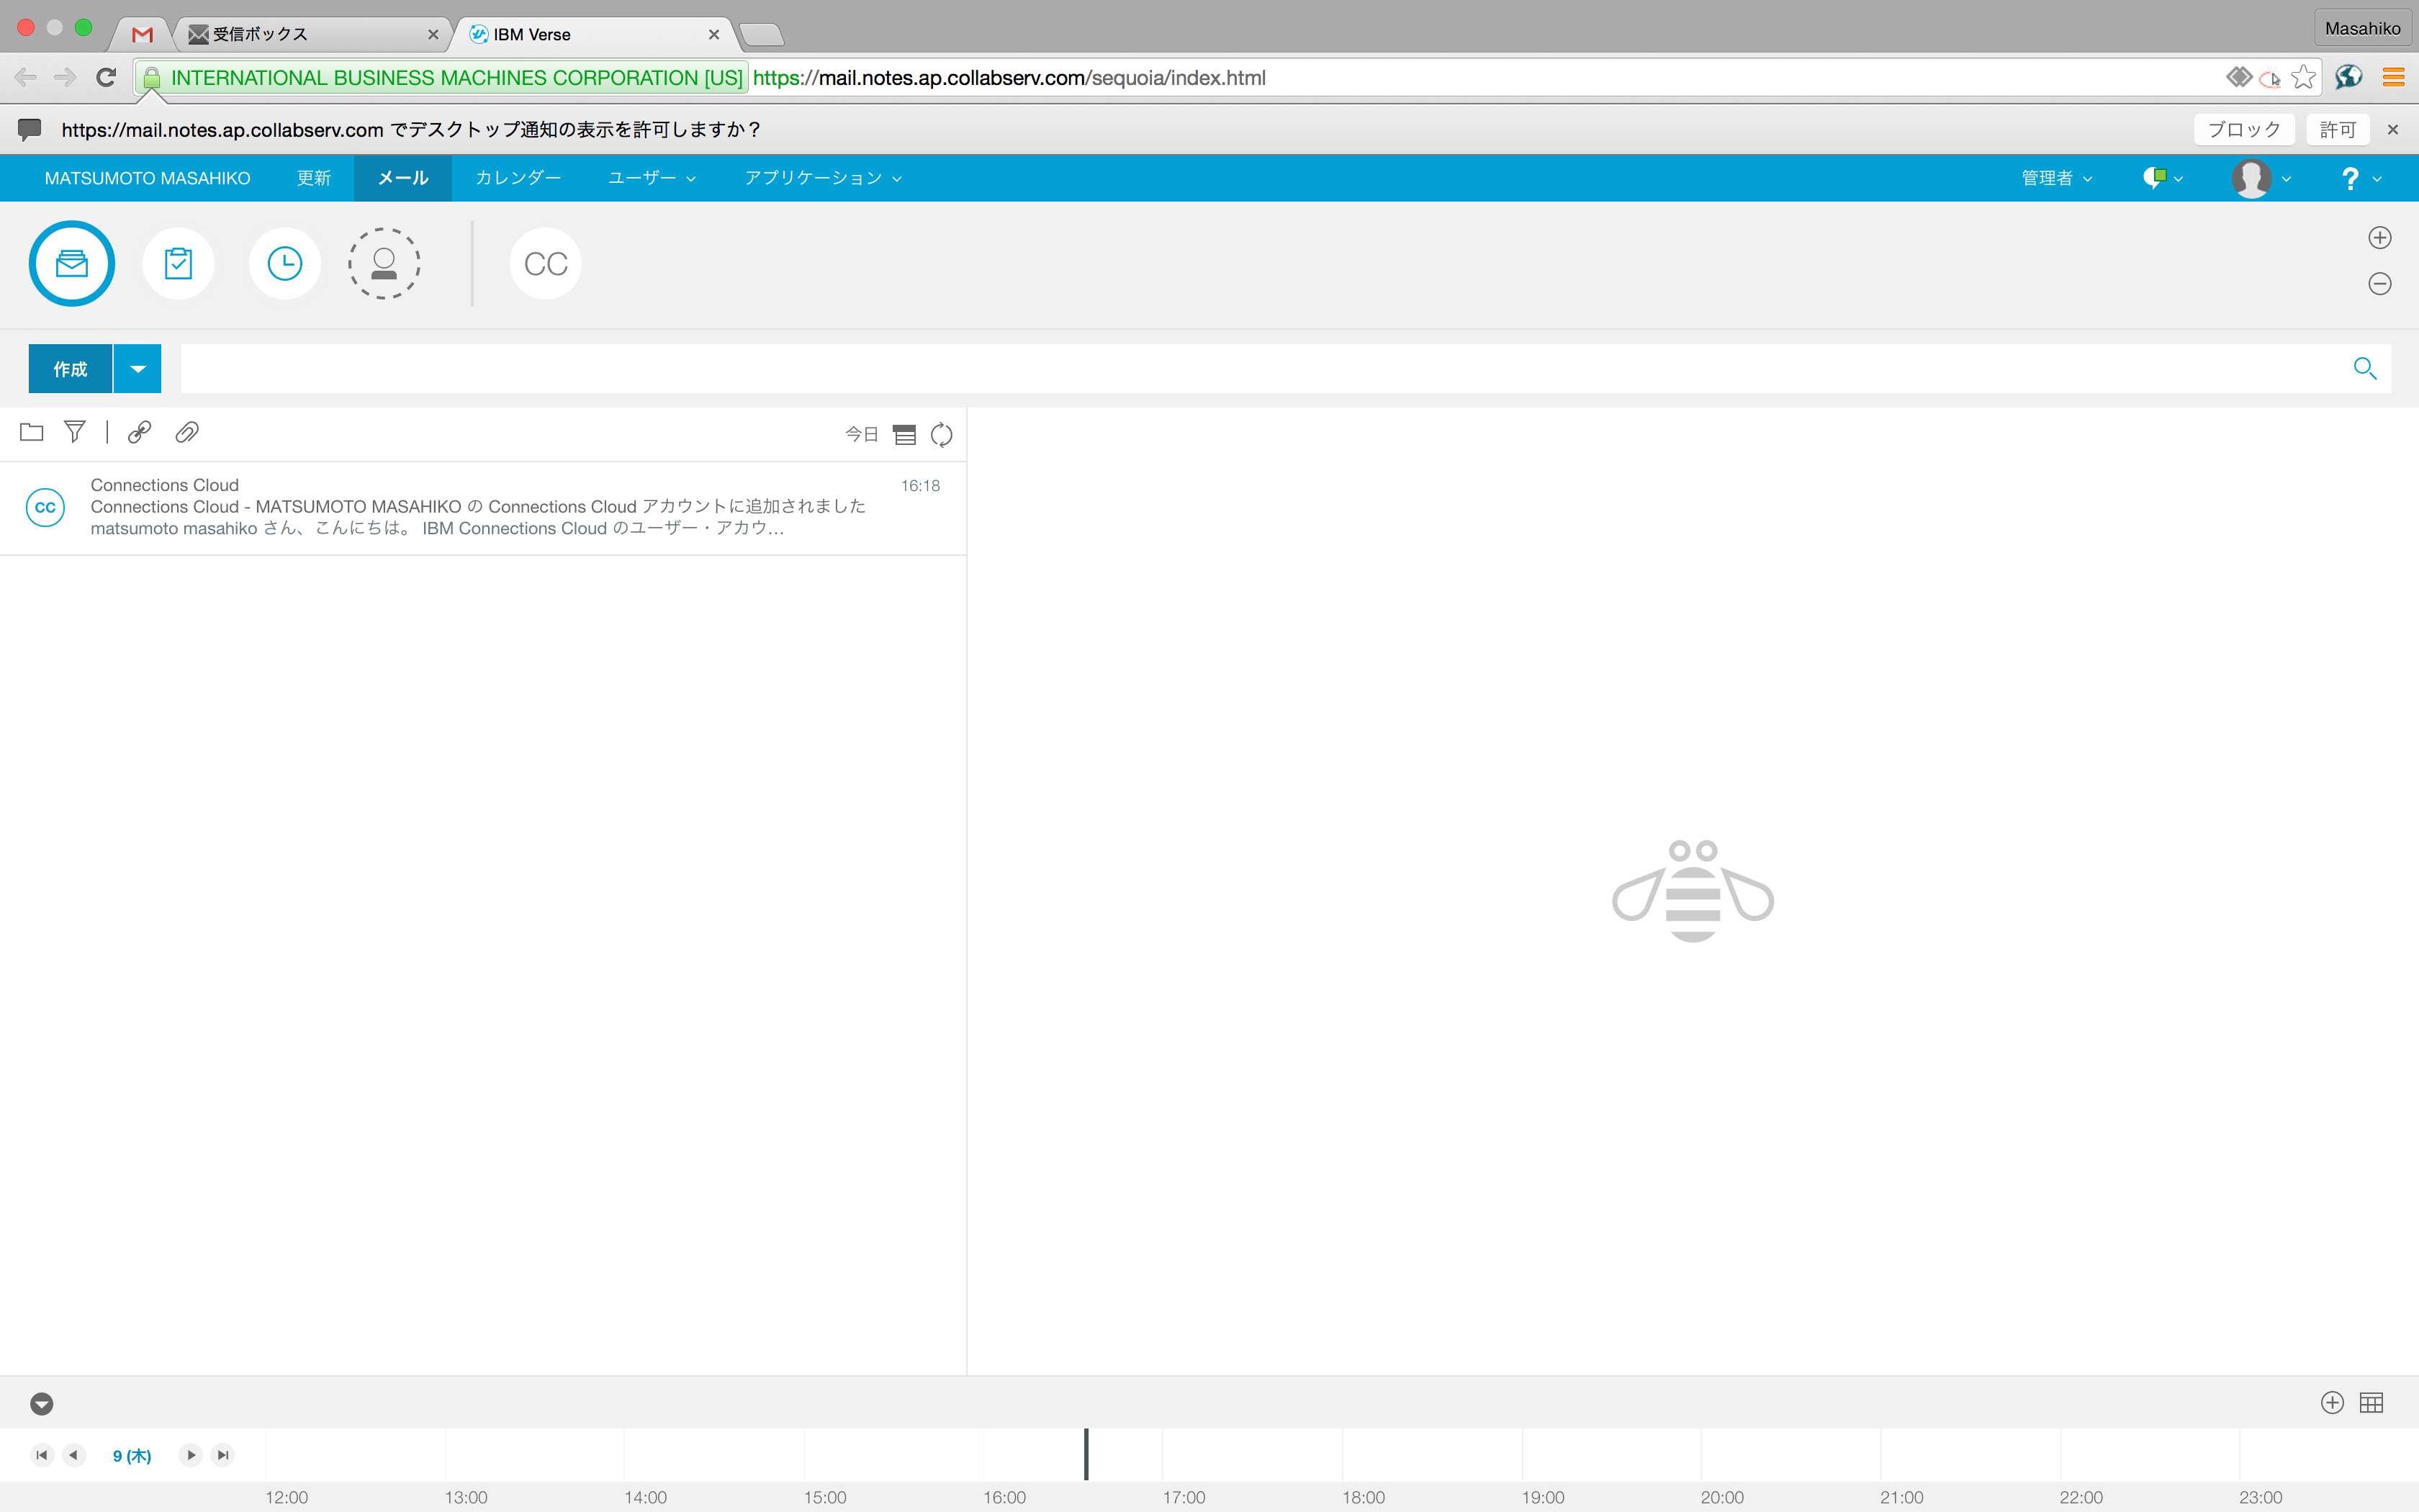Refresh the mail list
Screen dimensions: 2419x1512
(942, 435)
